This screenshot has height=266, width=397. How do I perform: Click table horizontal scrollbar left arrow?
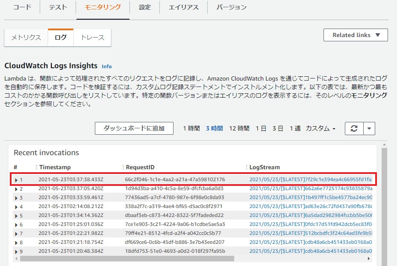pyautogui.click(x=17, y=258)
